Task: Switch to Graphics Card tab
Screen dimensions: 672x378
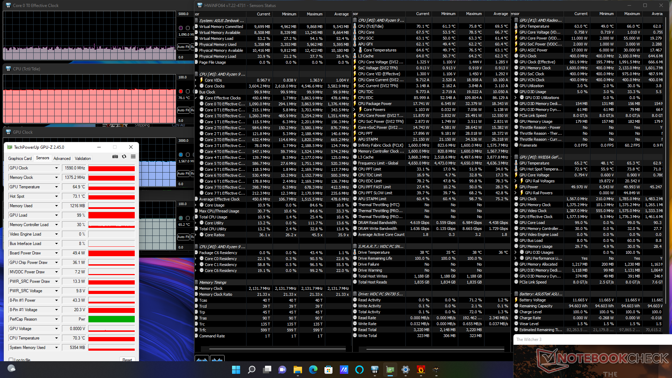Action: 20,159
